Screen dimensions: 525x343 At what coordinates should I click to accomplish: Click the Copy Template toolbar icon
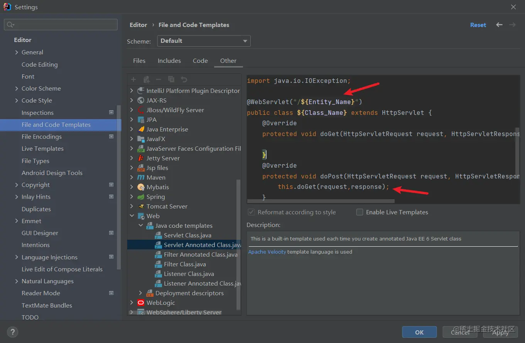171,79
